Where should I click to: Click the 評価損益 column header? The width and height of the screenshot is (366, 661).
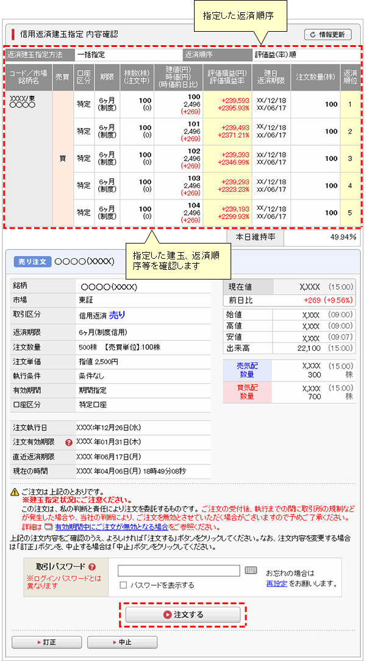[x=227, y=77]
